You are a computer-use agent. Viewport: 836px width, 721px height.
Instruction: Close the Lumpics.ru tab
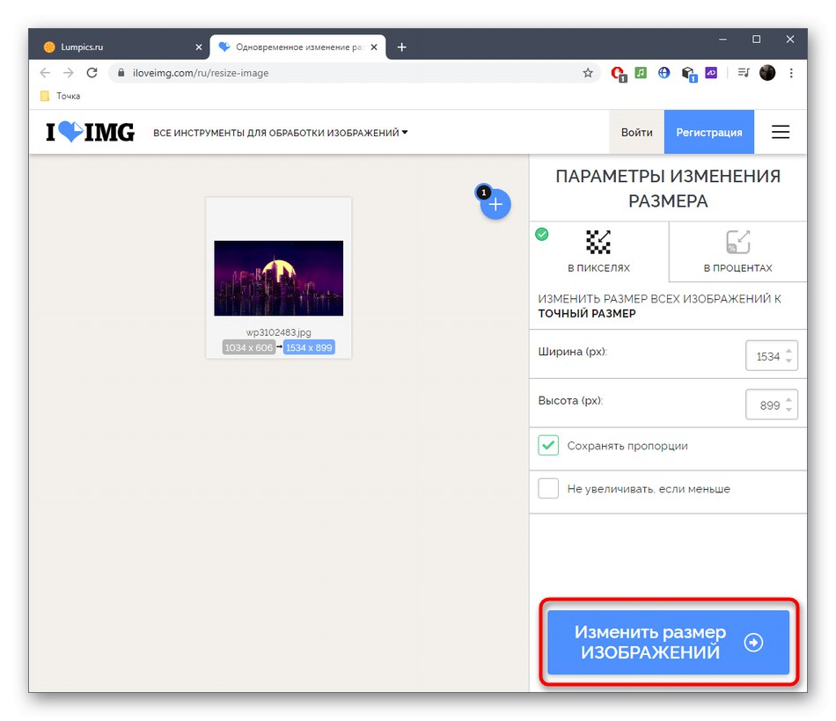[199, 47]
